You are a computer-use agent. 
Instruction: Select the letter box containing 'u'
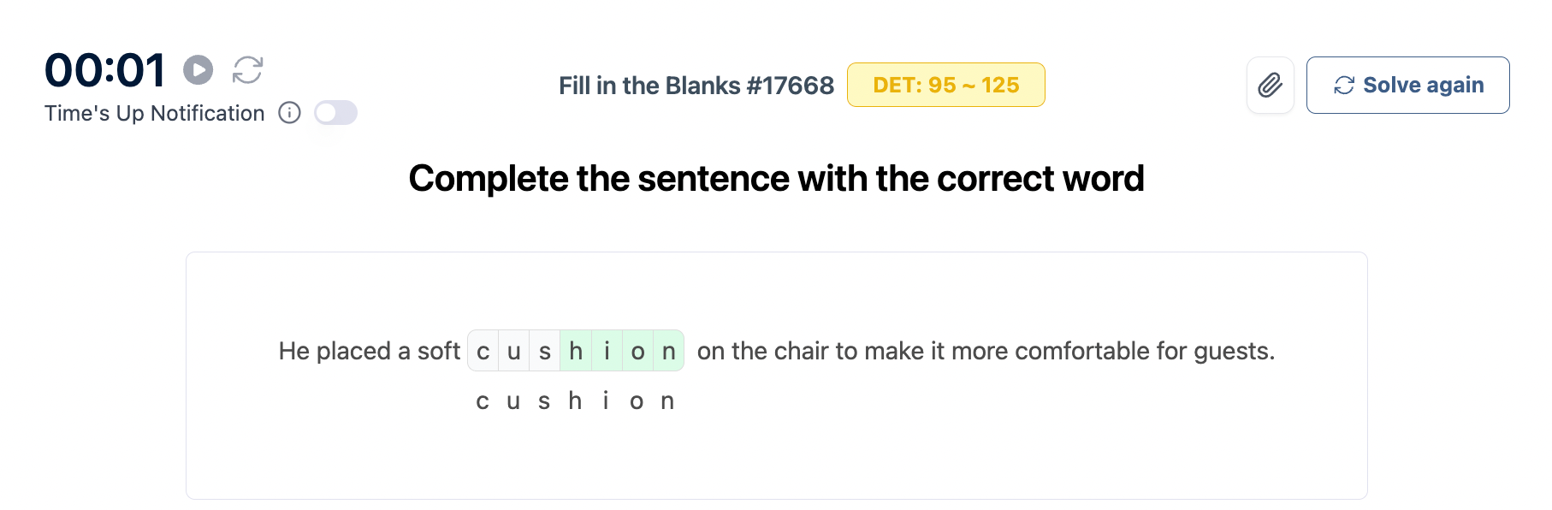click(x=514, y=351)
